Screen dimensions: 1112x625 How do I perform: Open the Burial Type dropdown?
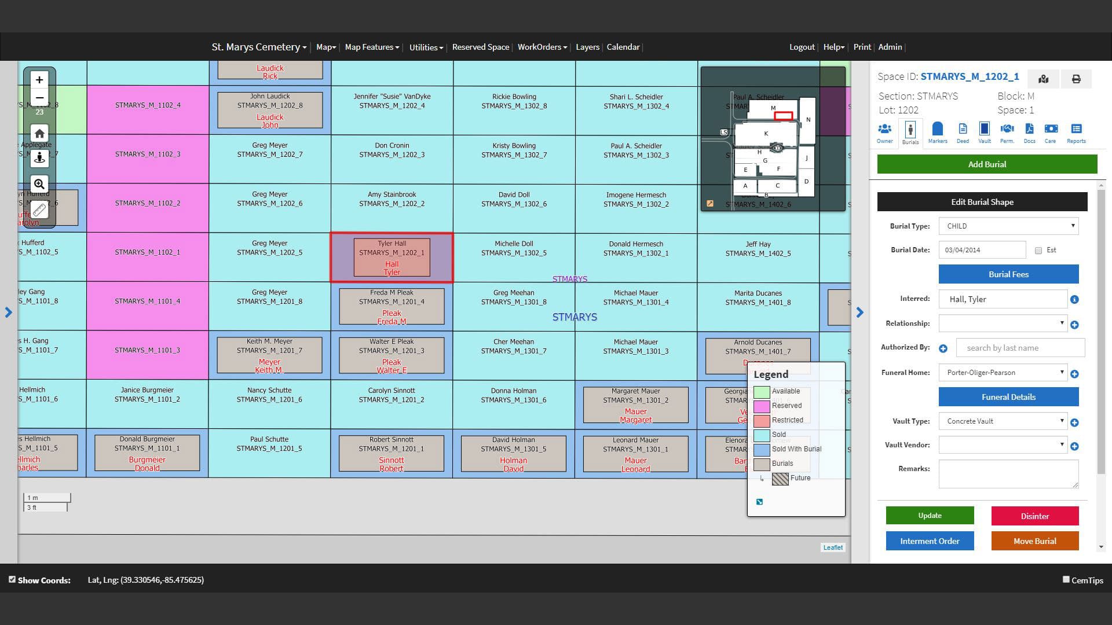[x=1008, y=226]
